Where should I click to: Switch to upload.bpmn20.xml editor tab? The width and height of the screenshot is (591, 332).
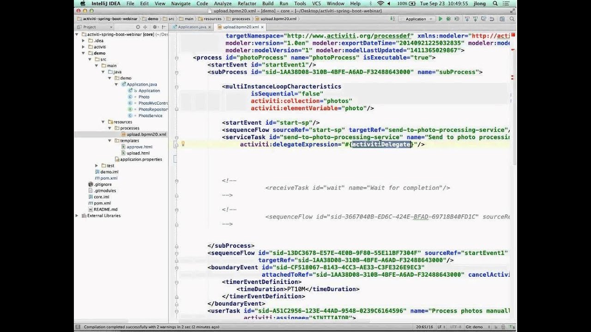(x=241, y=27)
